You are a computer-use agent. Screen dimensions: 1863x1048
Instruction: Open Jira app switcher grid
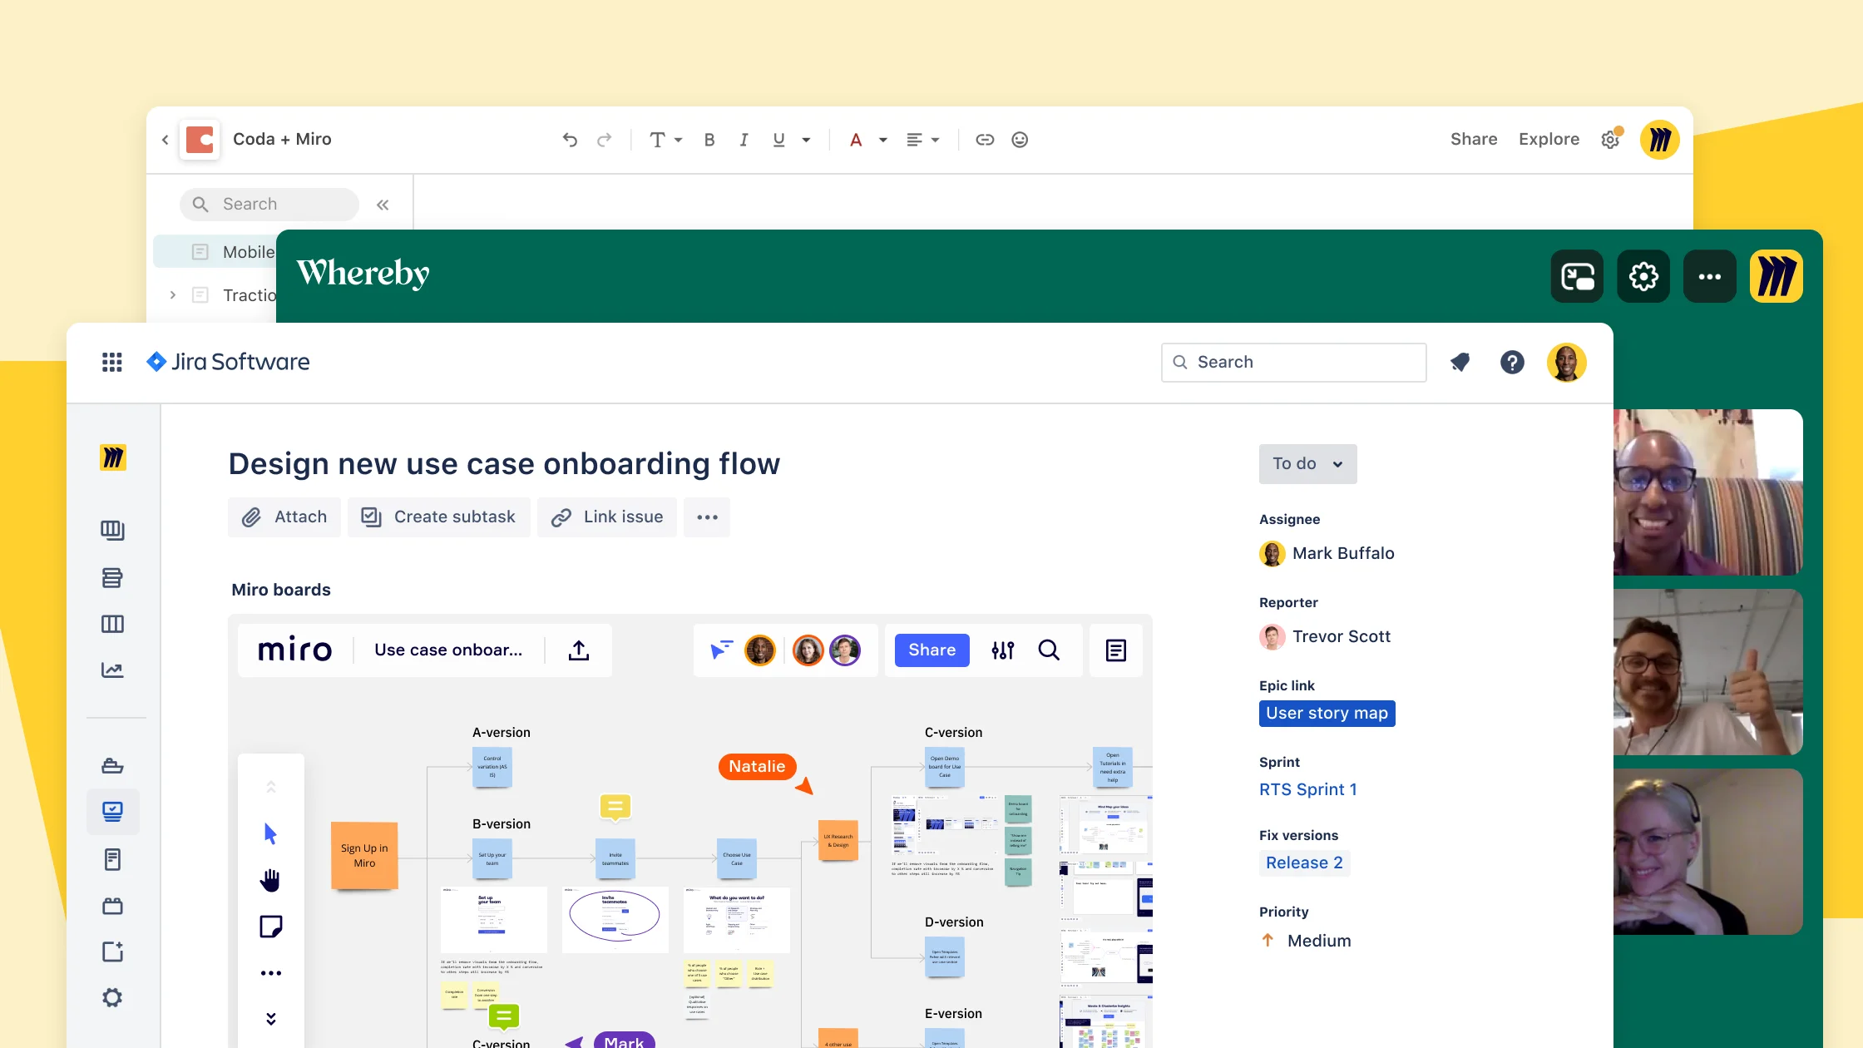tap(112, 362)
